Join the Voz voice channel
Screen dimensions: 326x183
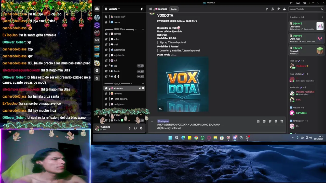tap(124, 66)
